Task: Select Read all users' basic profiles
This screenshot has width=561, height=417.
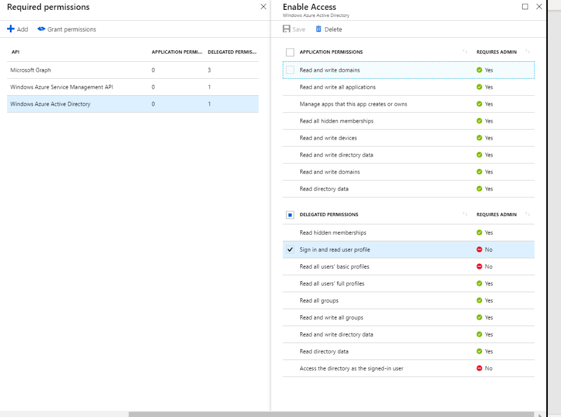Action: [x=409, y=267]
